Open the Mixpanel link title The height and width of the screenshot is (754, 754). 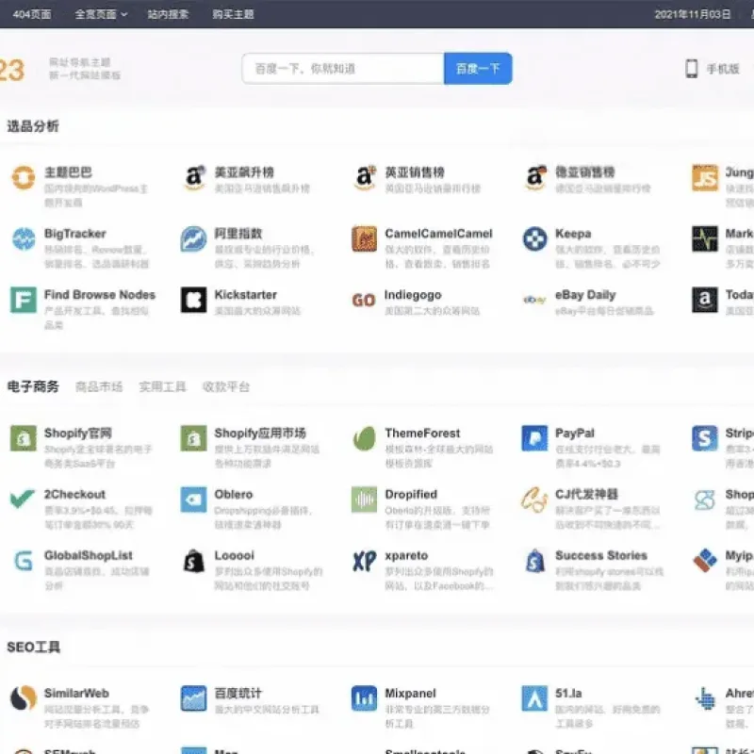[410, 694]
